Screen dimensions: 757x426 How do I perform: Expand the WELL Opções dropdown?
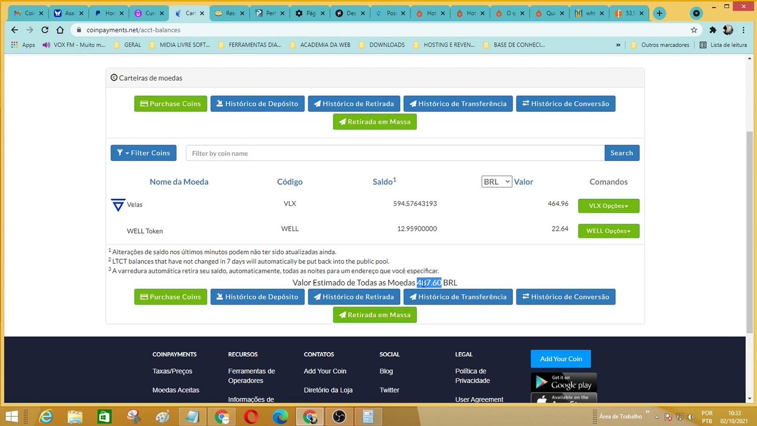coord(609,231)
